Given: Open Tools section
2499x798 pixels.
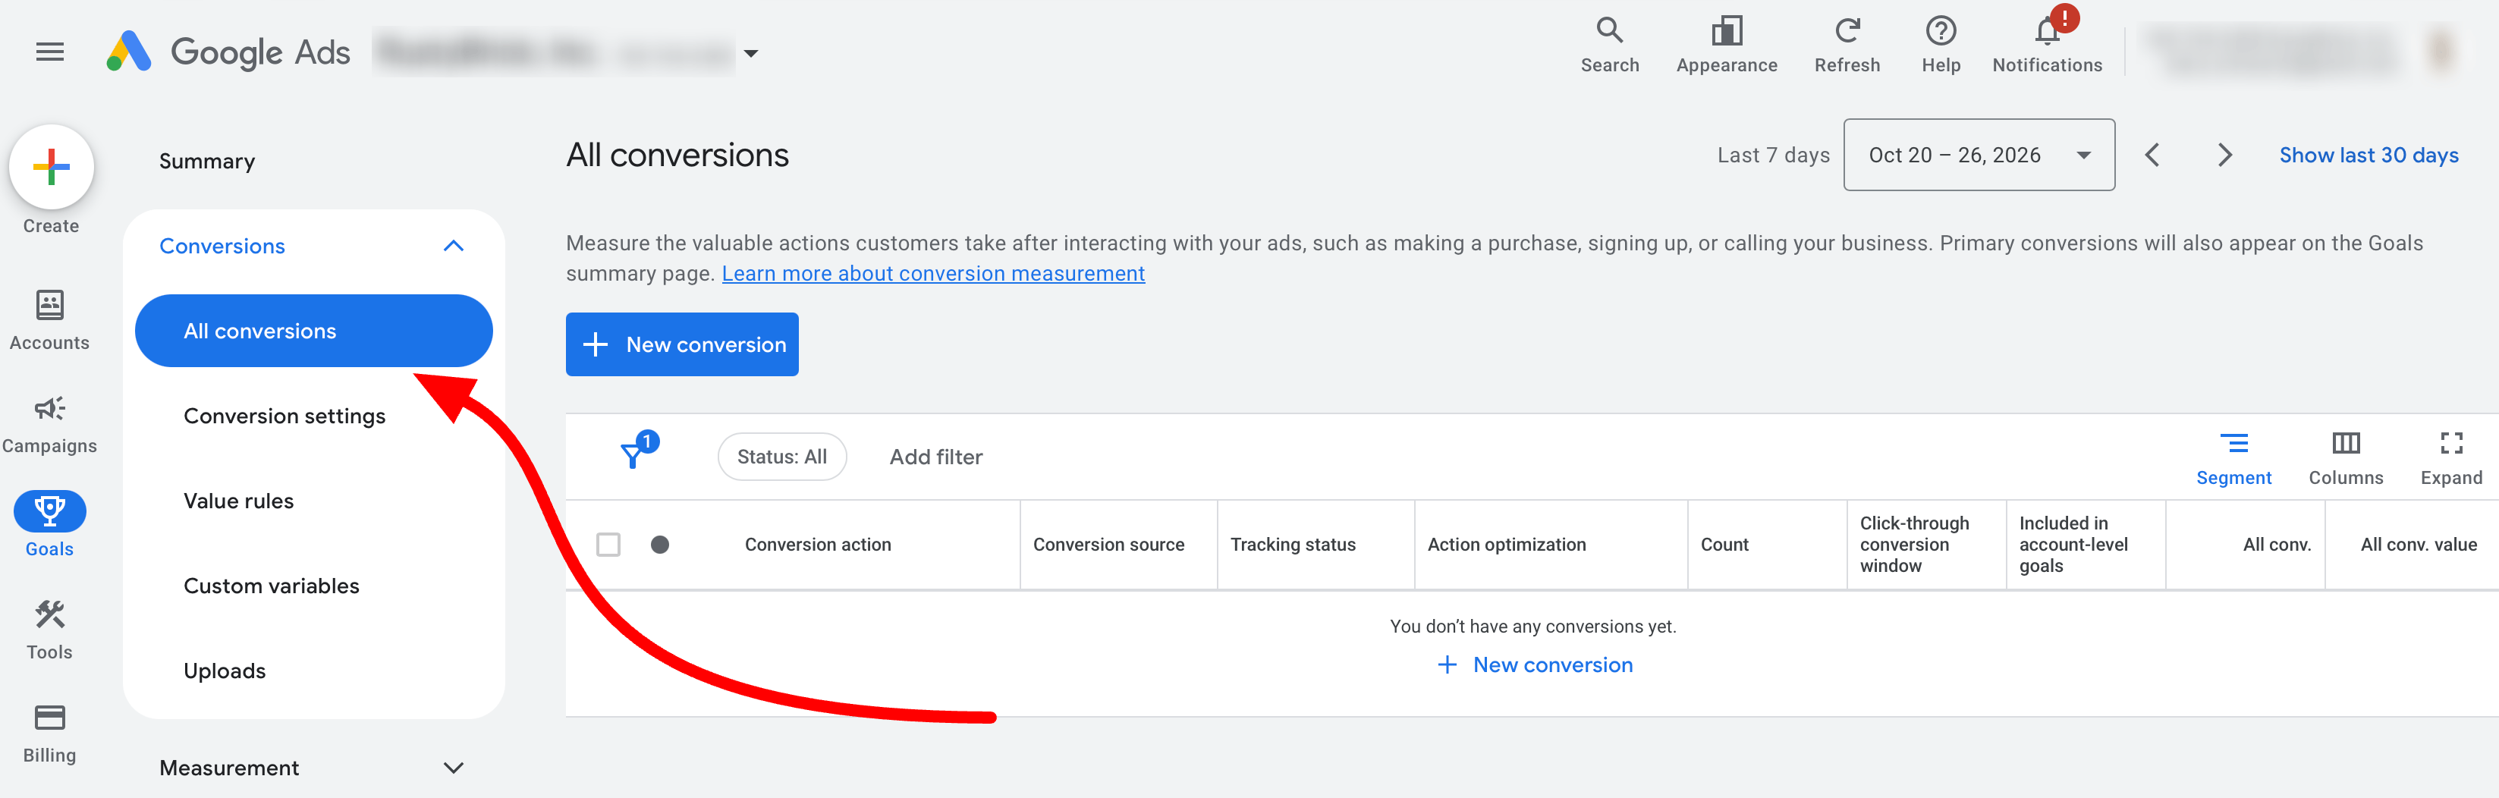Looking at the screenshot, I should tap(49, 630).
